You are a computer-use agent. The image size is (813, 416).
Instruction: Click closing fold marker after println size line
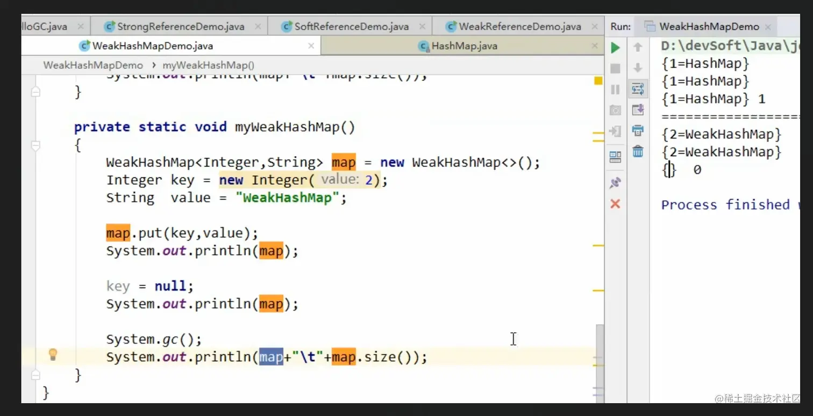click(x=35, y=374)
